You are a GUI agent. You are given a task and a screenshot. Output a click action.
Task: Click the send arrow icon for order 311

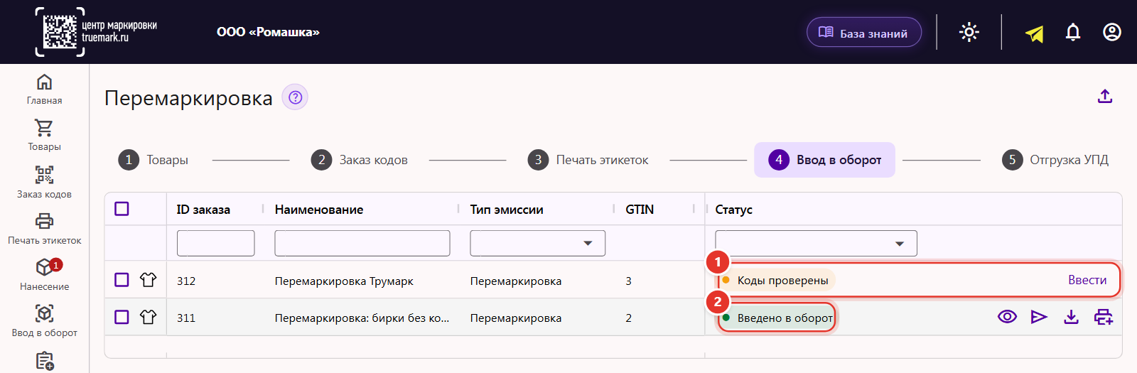pyautogui.click(x=1039, y=317)
